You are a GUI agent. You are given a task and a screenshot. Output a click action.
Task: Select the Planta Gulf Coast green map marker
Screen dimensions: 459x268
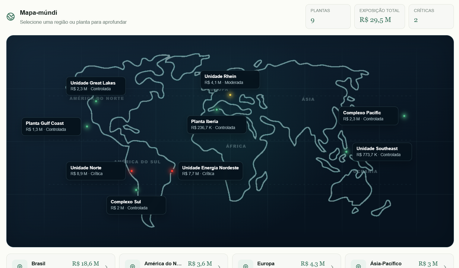(87, 127)
